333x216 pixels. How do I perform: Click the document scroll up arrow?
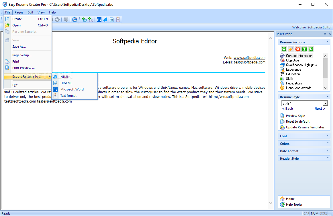coord(271,38)
